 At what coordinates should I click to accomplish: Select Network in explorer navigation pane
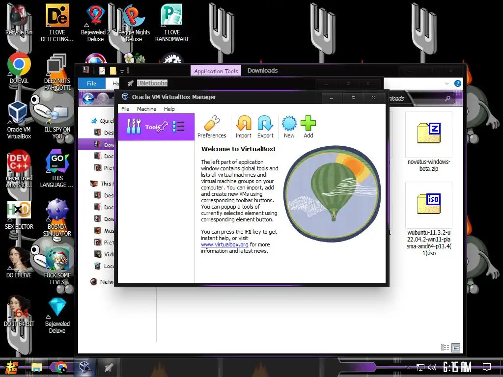pos(103,282)
